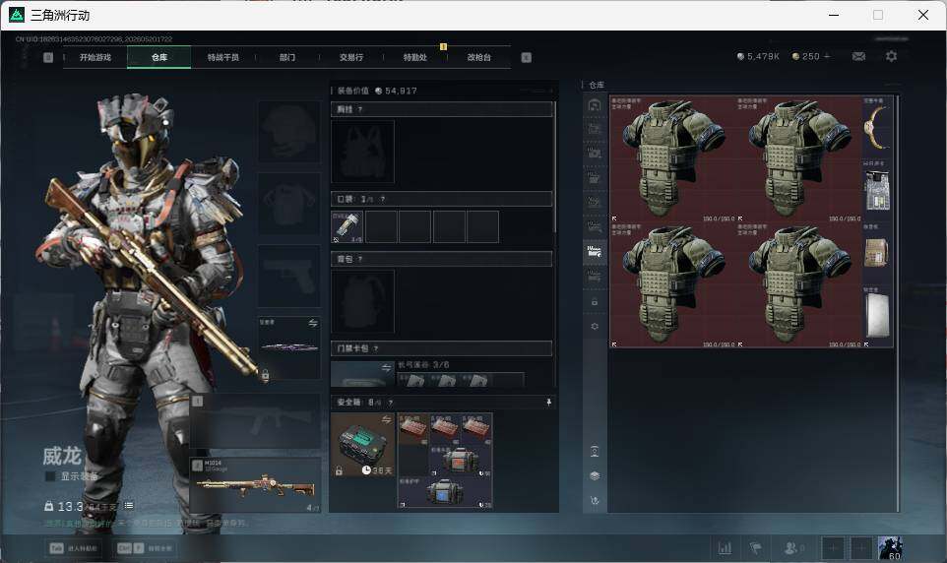Click the help icon next to 背包
Screen dimensions: 947x563
[360, 259]
